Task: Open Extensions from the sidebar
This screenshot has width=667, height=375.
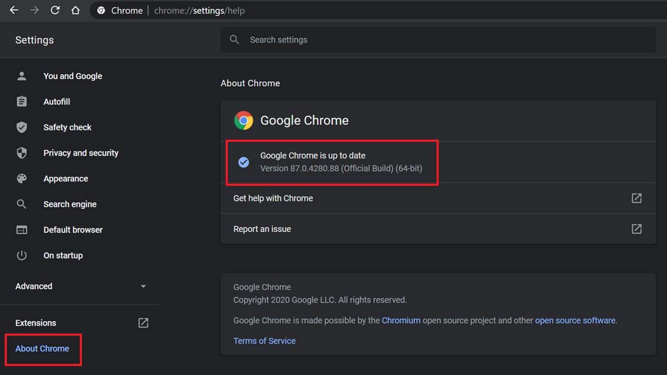Action: (36, 323)
